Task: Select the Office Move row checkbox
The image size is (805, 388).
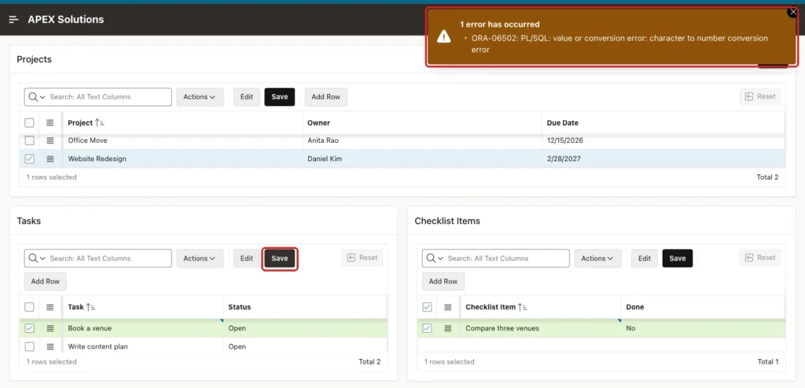Action: coord(29,141)
